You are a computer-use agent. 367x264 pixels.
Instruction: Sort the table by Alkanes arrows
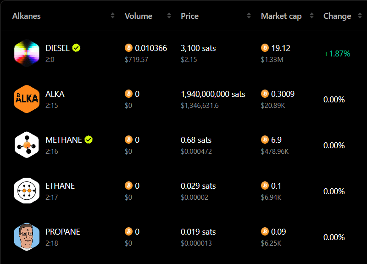[x=112, y=16]
